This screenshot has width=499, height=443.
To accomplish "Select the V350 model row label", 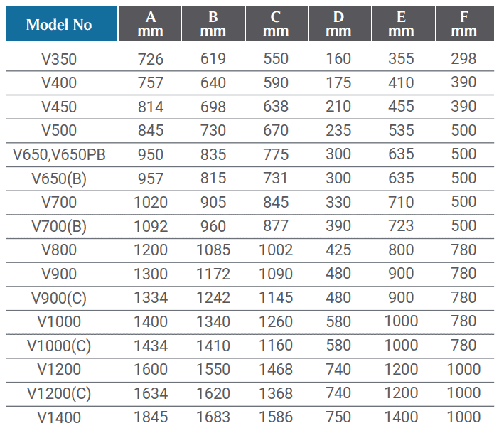I will click(x=59, y=59).
